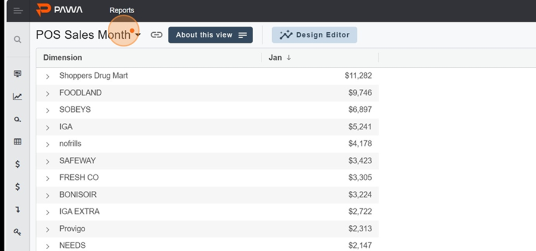Screen dimensions: 536x251
Task: Select the SOBEYS label
Action: coord(75,110)
